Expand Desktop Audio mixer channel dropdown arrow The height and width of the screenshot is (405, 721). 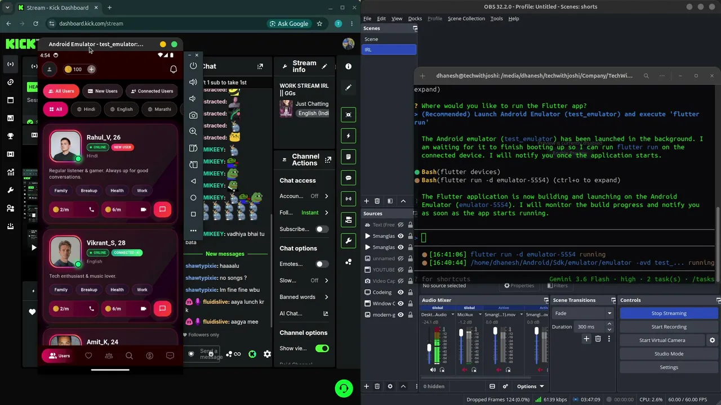click(452, 314)
